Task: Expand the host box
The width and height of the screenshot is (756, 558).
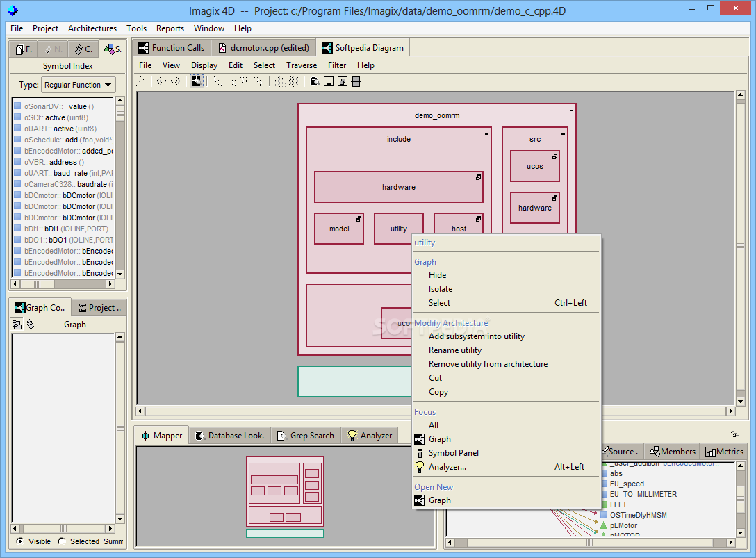Action: [x=478, y=219]
